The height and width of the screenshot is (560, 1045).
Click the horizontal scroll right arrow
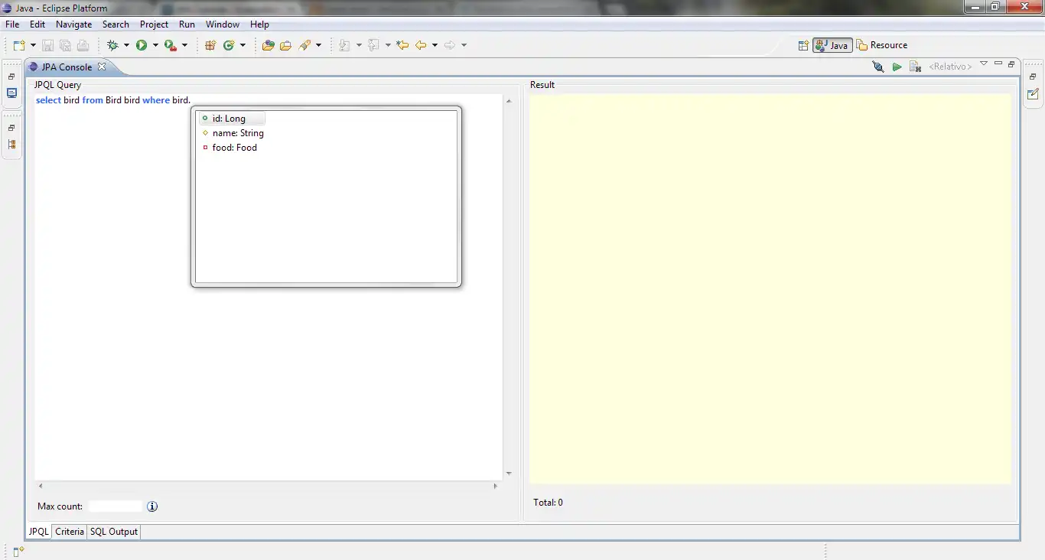pyautogui.click(x=495, y=486)
